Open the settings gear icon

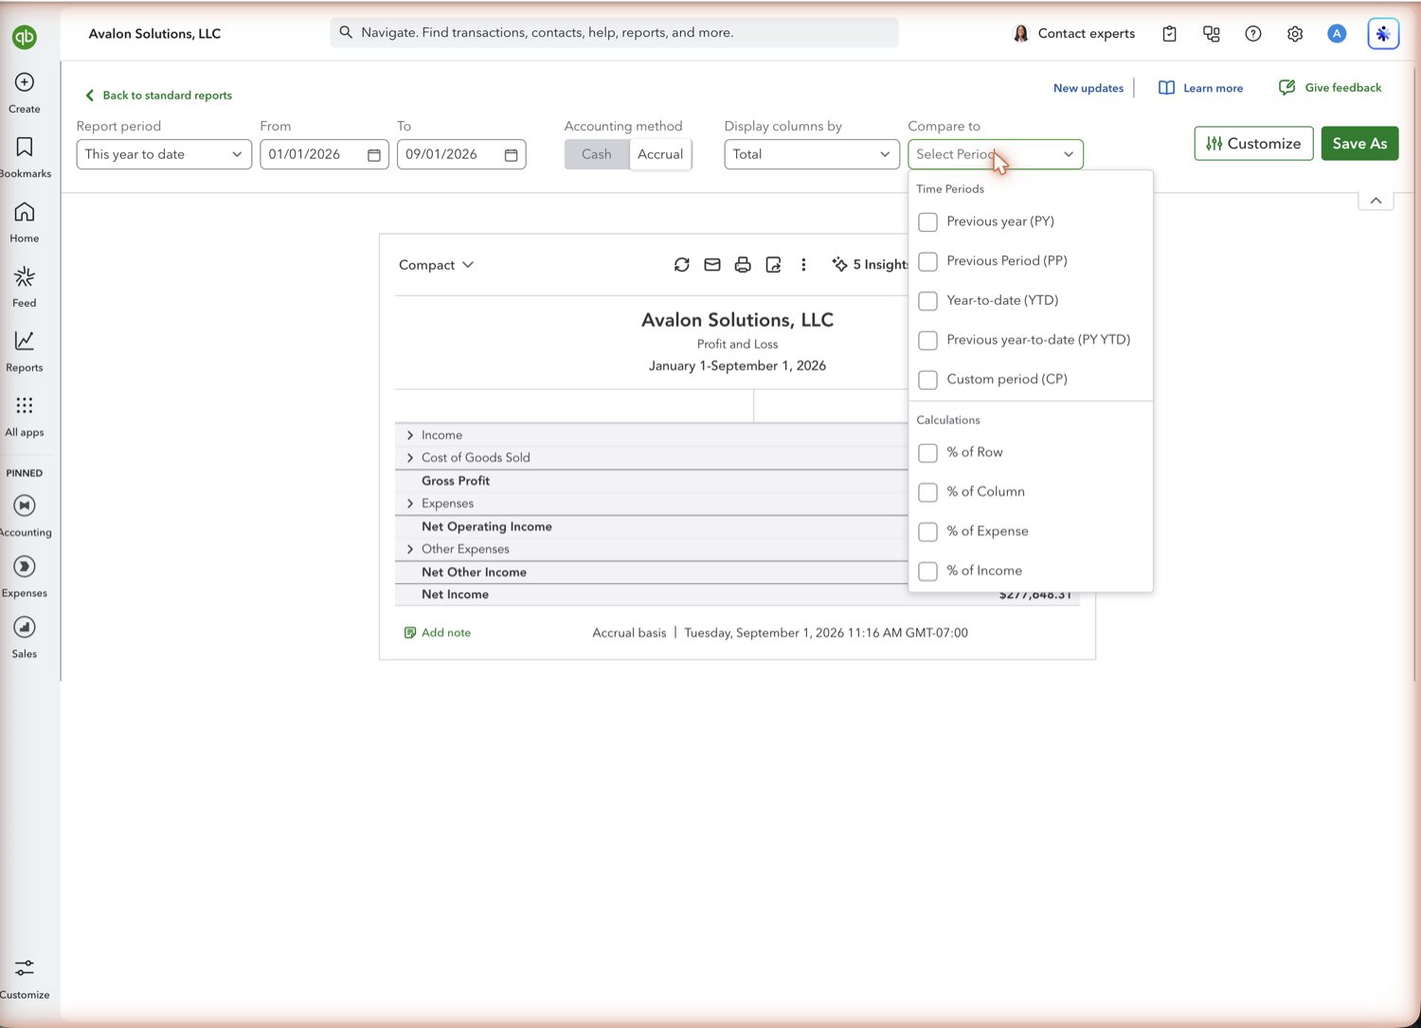[x=1295, y=33]
